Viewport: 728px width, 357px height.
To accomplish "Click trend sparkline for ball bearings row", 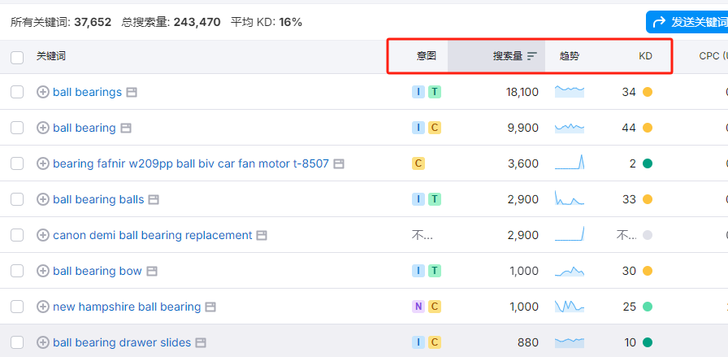I will point(569,92).
